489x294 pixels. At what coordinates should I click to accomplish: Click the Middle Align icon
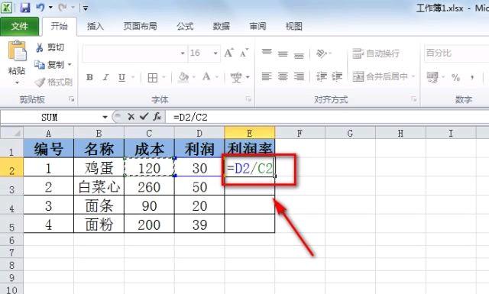[283, 53]
